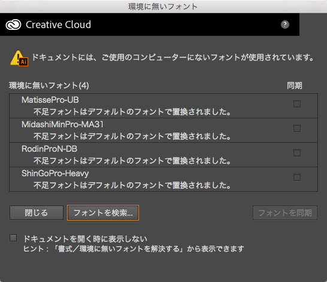The image size is (327, 282).
Task: Check sync box for MatissePro-UB
Action: click(x=297, y=104)
